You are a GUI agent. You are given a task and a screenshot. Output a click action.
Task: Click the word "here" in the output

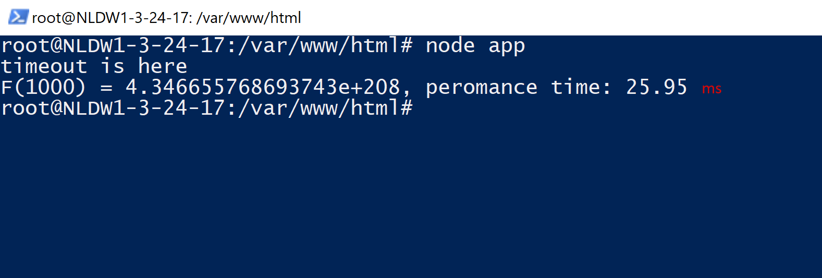pos(163,66)
